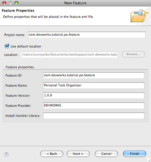Click the green zoom window button
The image size is (151, 162).
coord(16,3)
